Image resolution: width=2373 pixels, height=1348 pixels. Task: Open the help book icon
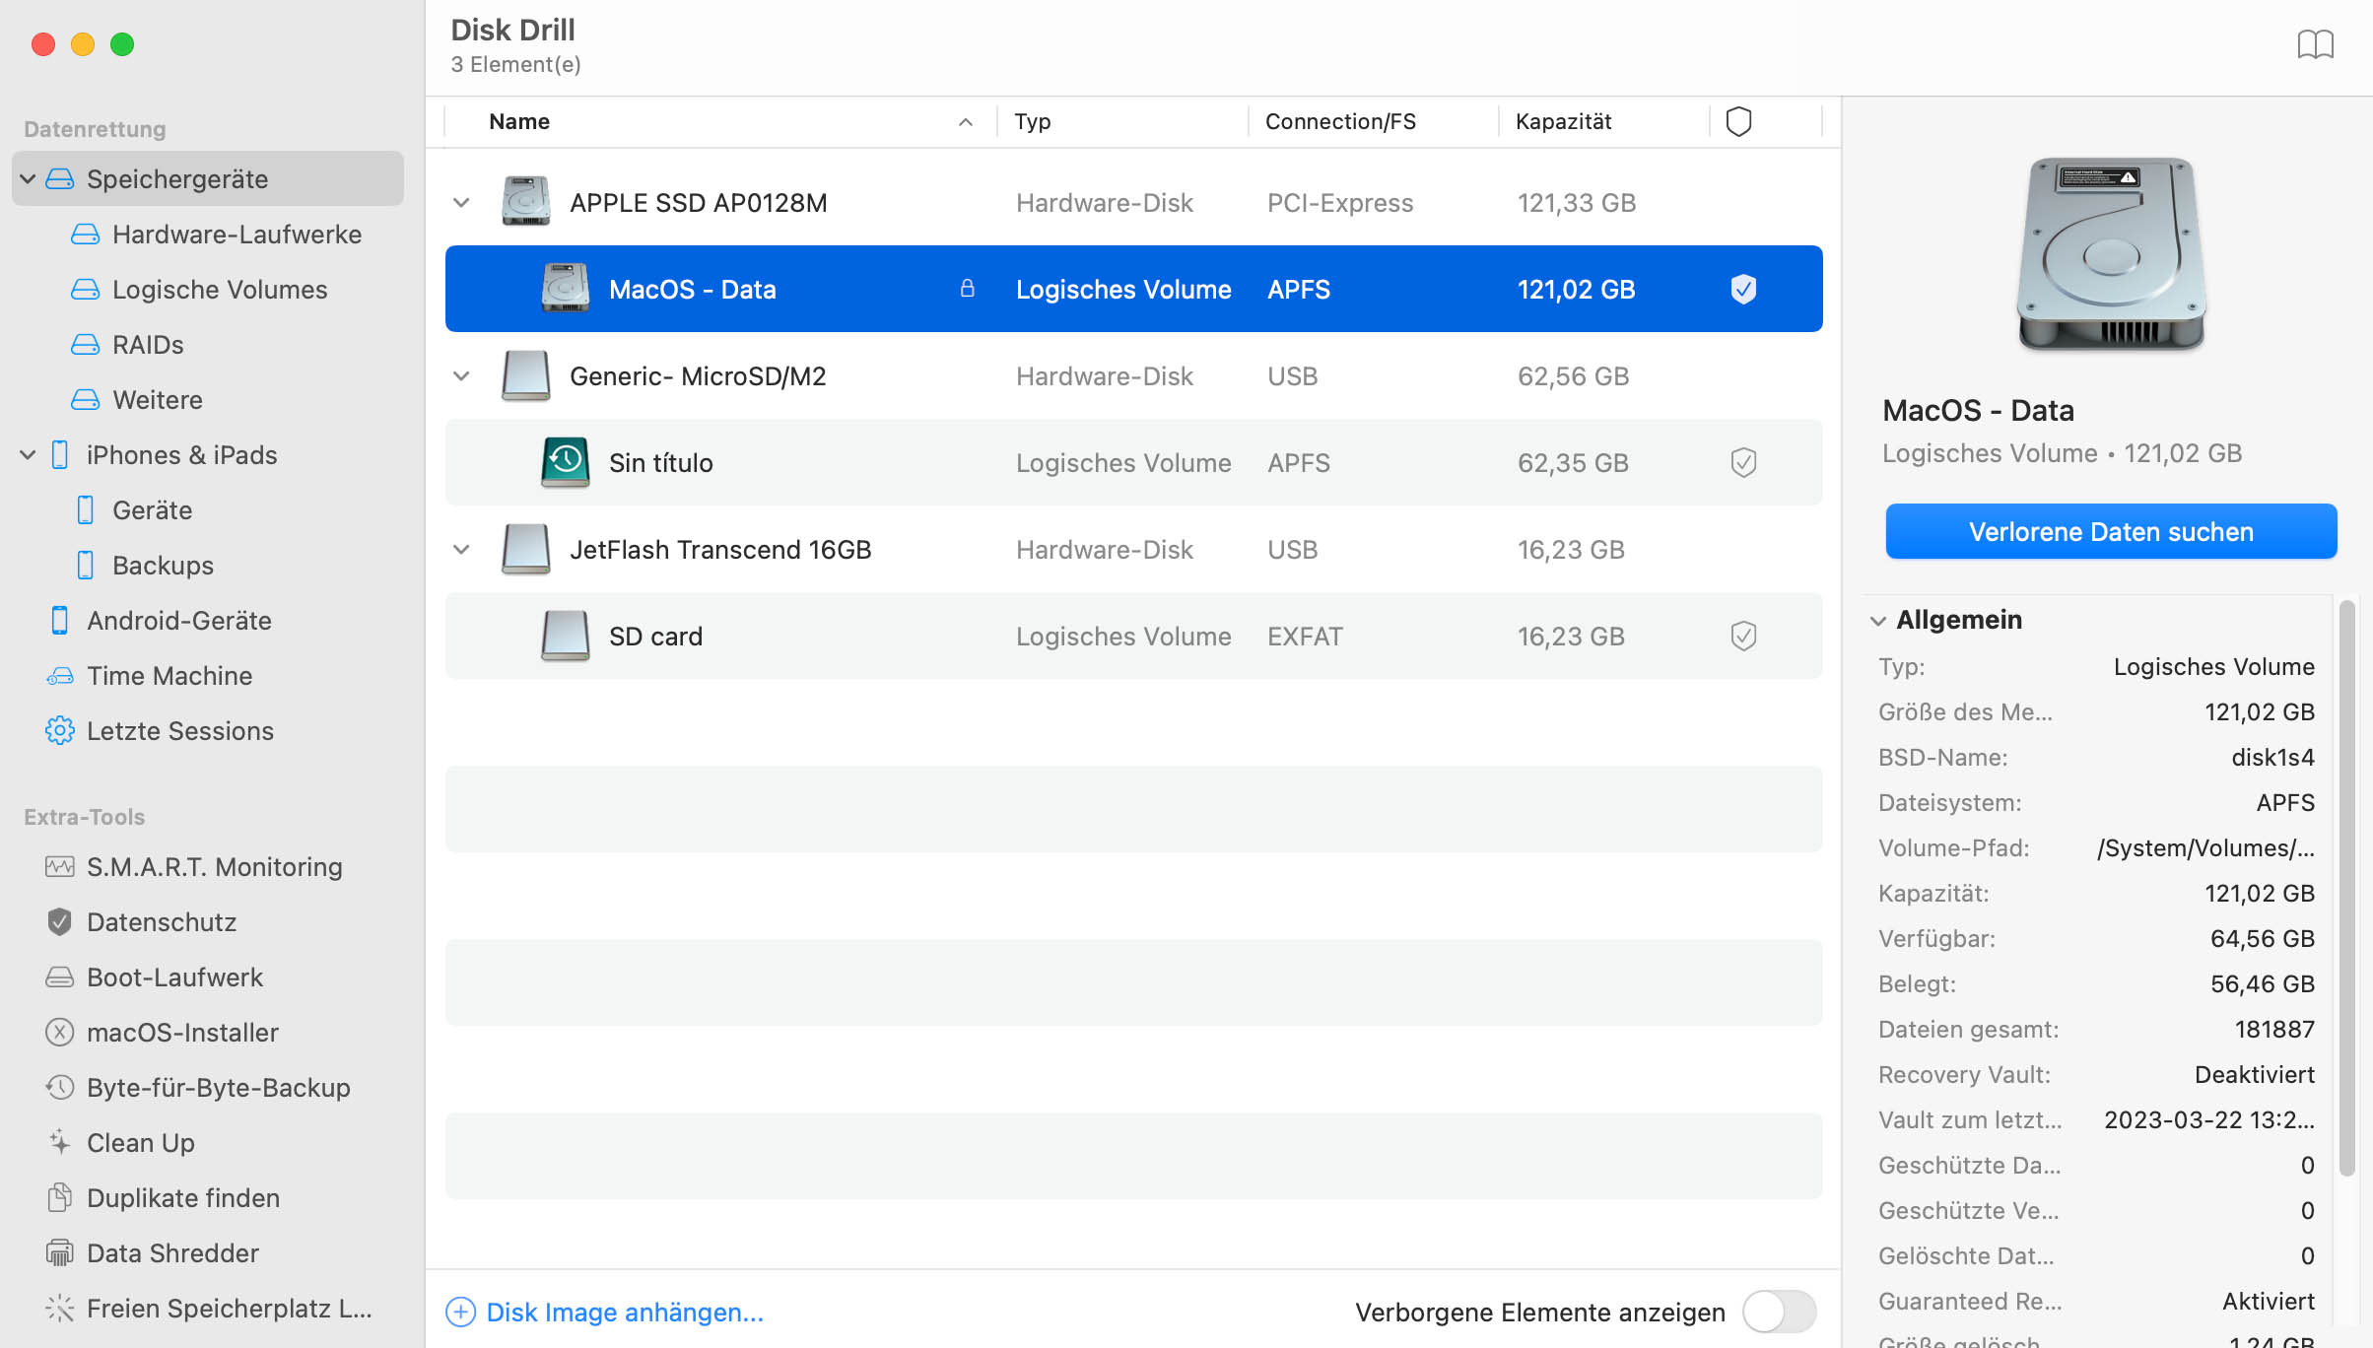coord(2315,44)
